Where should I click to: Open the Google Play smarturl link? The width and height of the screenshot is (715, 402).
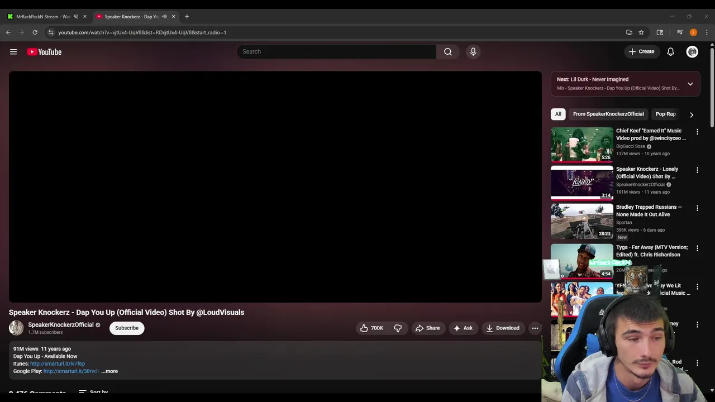coord(71,371)
